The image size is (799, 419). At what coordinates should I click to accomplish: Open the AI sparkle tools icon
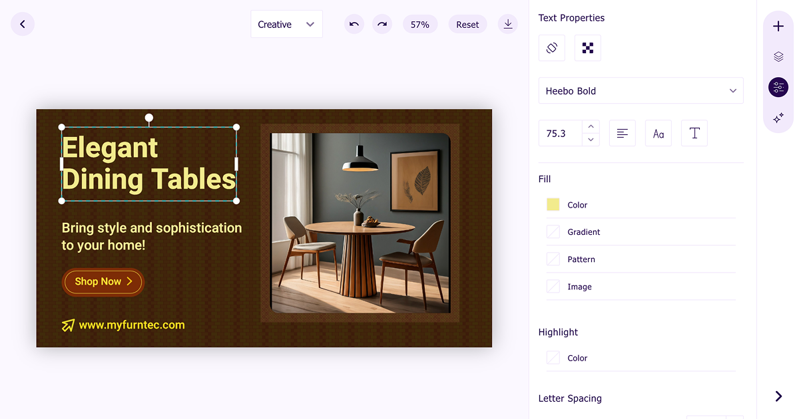778,118
